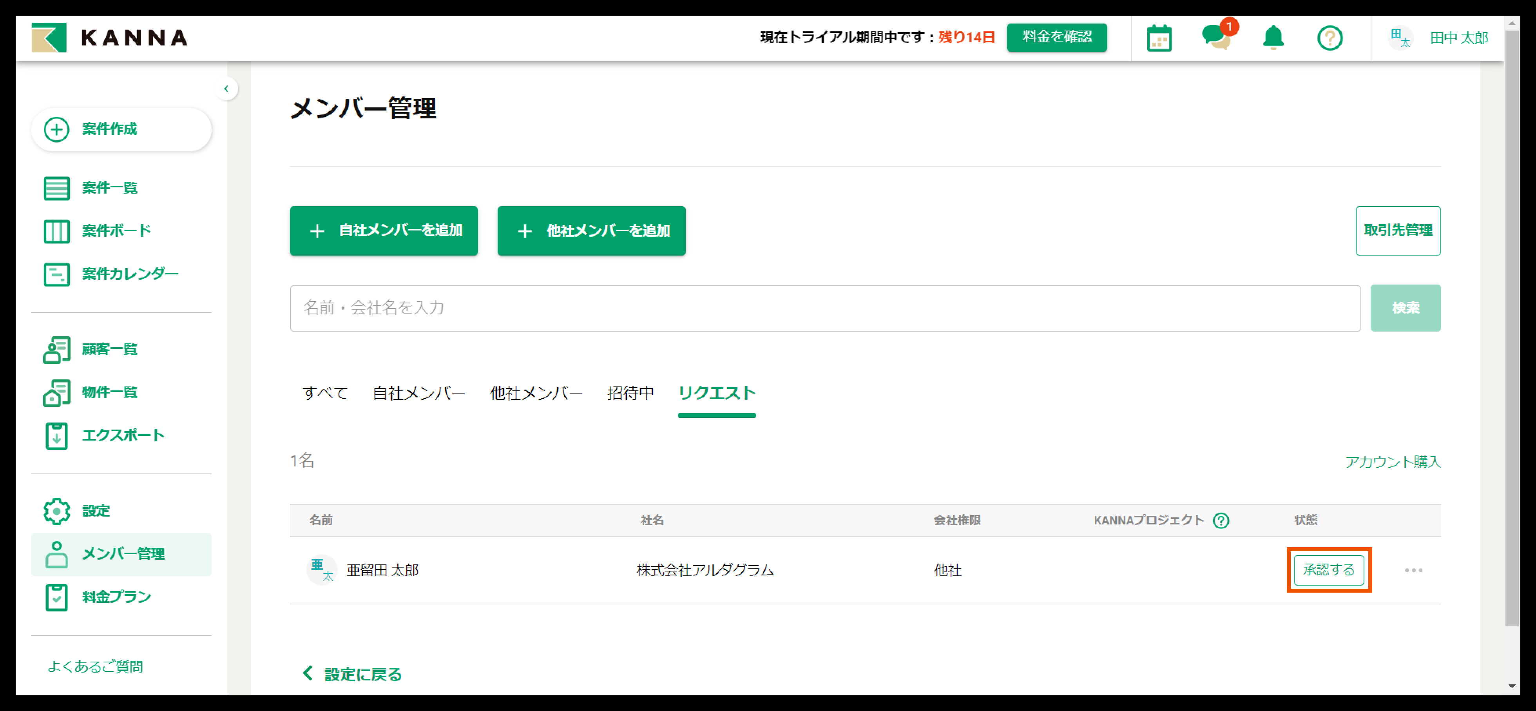Open 案件一覧 in sidebar
Screen dimensions: 1536x711
pyautogui.click(x=91, y=188)
